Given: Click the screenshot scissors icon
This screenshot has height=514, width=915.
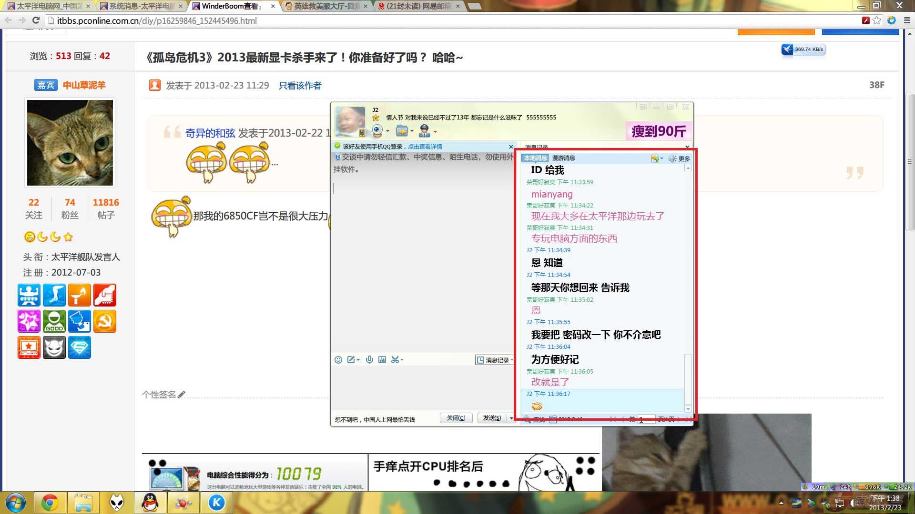Looking at the screenshot, I should [395, 360].
